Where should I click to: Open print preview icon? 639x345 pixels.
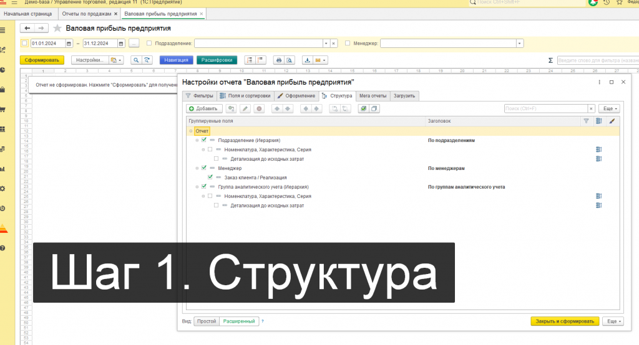[290, 60]
